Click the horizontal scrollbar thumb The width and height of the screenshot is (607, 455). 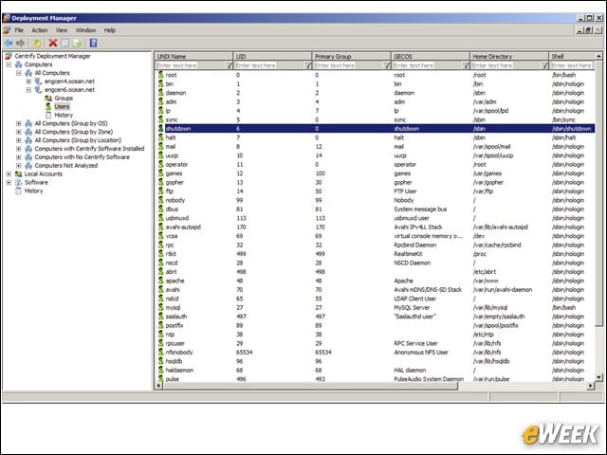pos(310,386)
